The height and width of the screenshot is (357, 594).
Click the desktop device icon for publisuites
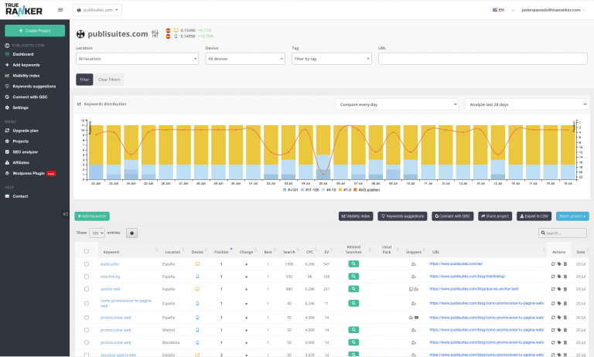pos(197,263)
